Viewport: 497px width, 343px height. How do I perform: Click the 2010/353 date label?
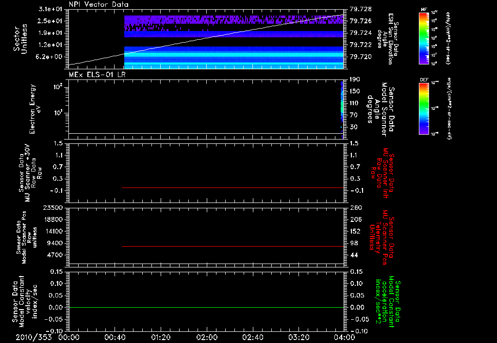34,337
